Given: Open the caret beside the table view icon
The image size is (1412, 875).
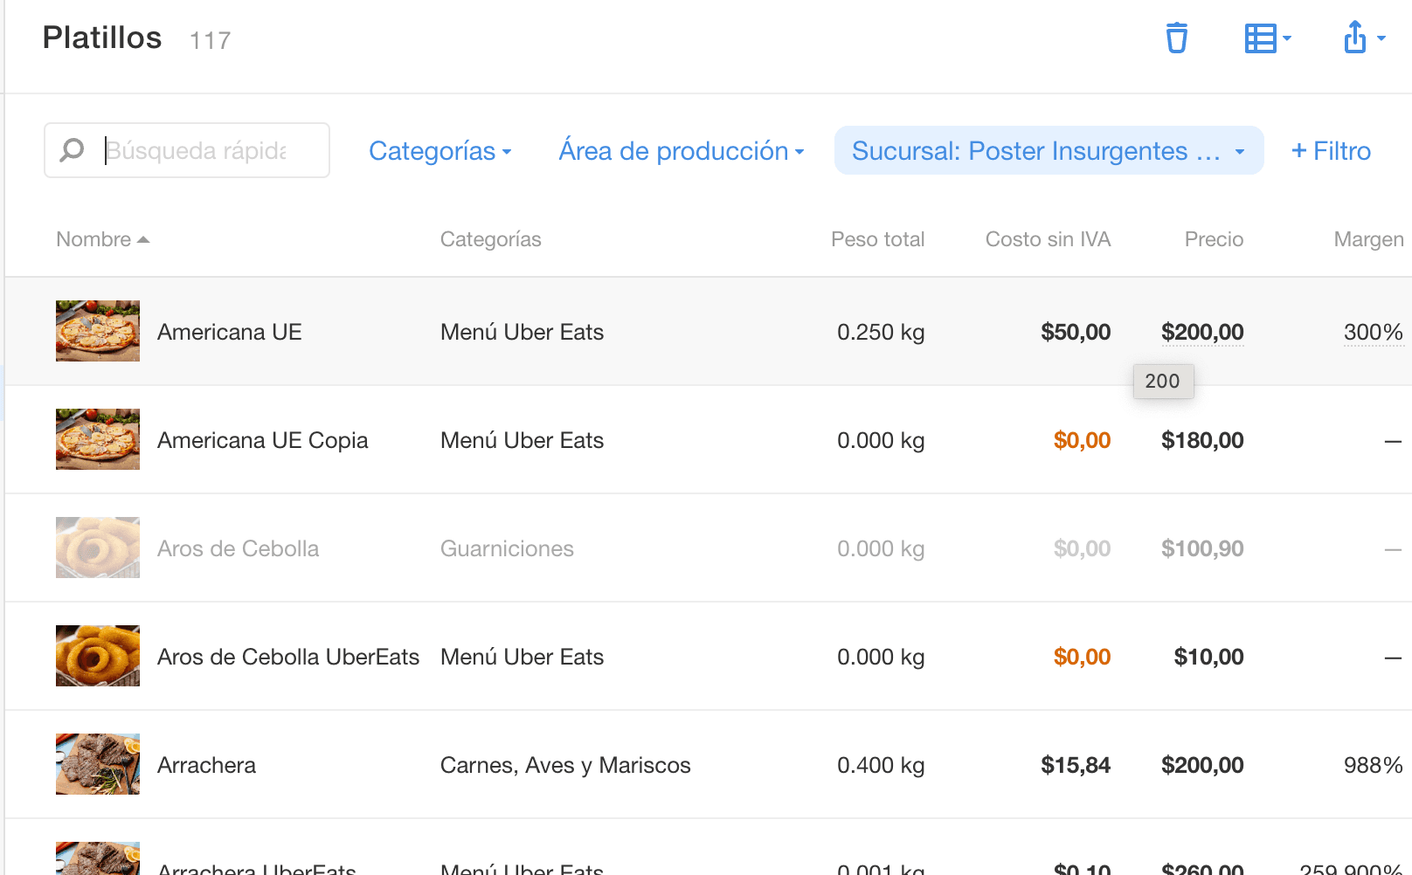Looking at the screenshot, I should click(1286, 39).
